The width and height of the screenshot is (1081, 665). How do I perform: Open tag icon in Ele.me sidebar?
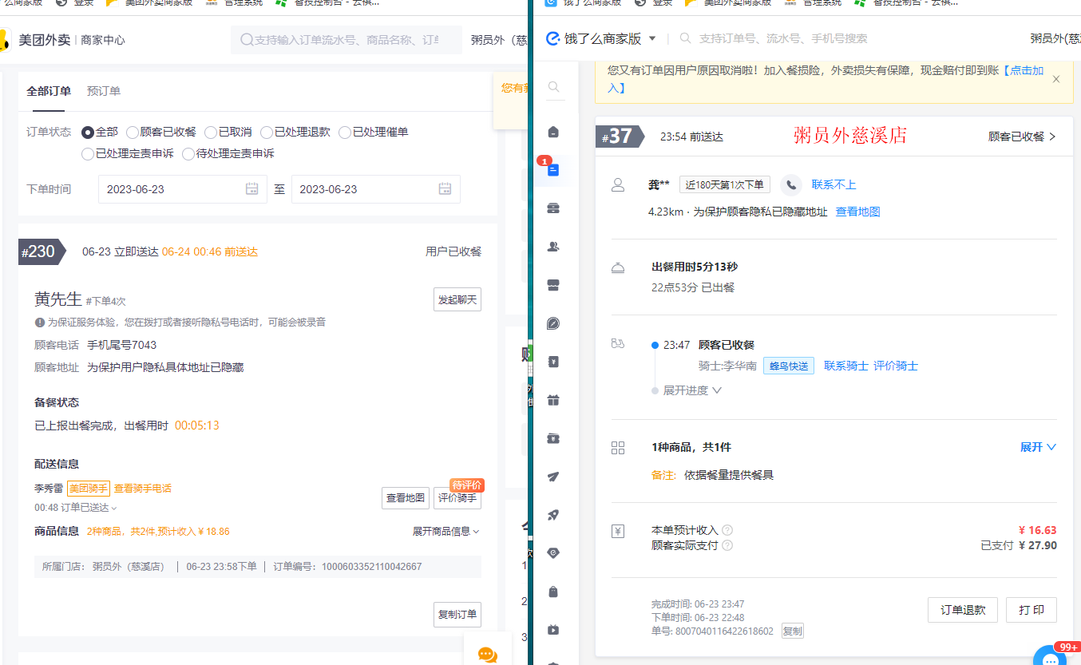point(553,553)
